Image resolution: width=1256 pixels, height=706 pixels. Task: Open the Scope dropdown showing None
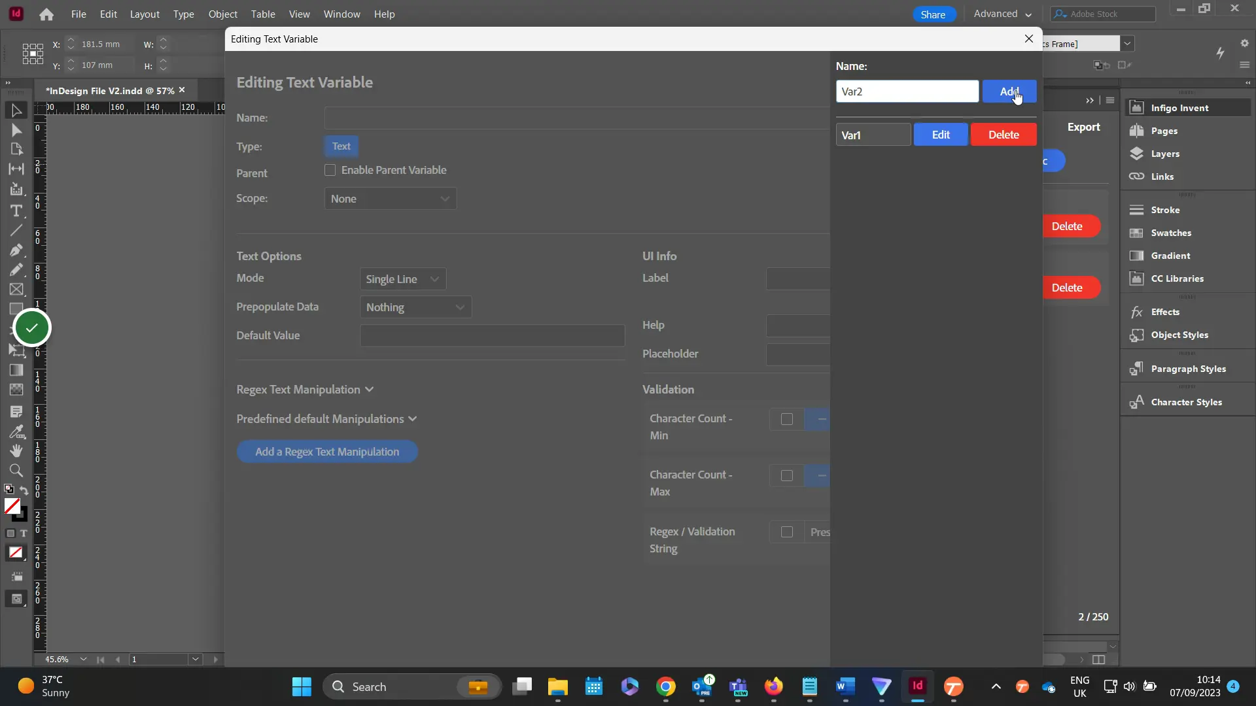391,199
